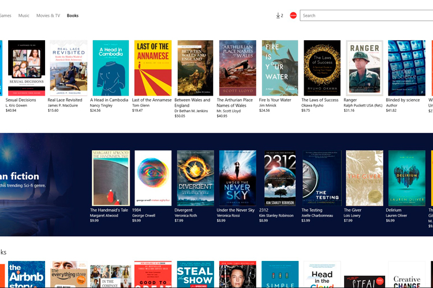Open the teal Simple book cover
The image size is (433, 288).
tap(280, 275)
